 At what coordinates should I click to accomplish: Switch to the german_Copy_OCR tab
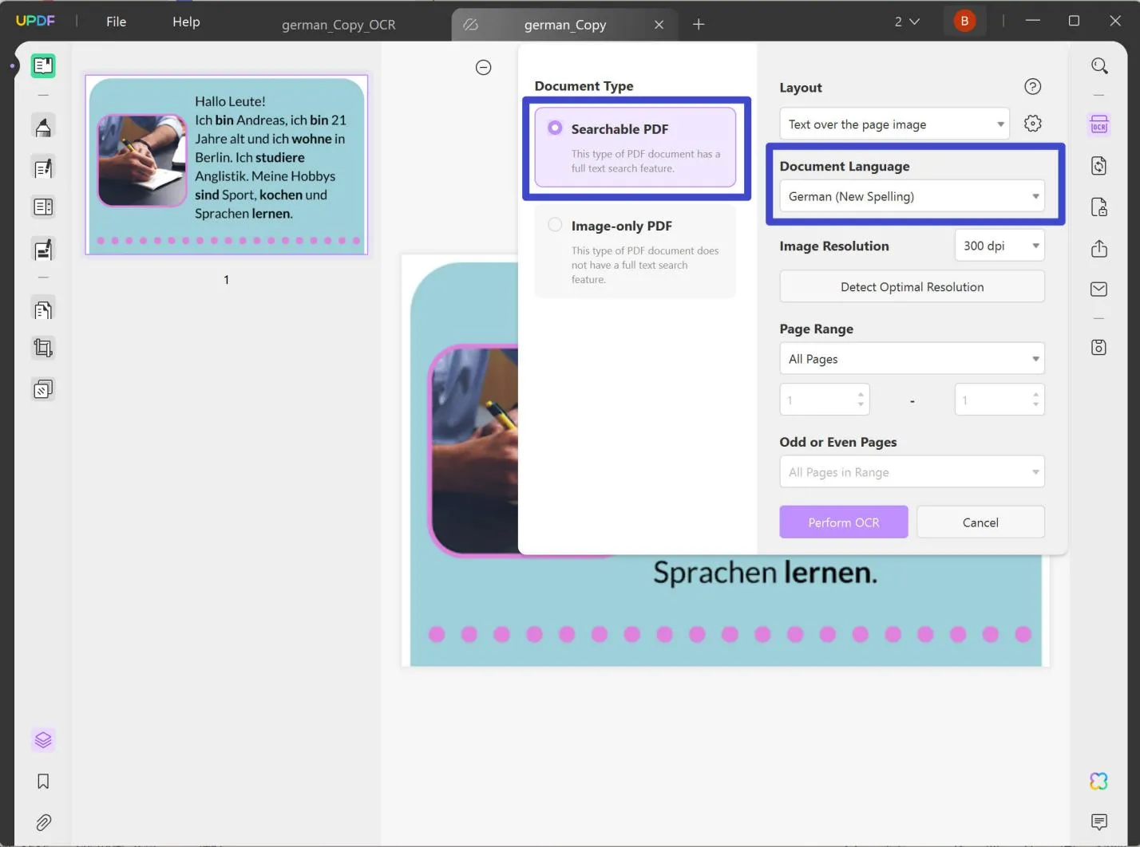point(338,25)
